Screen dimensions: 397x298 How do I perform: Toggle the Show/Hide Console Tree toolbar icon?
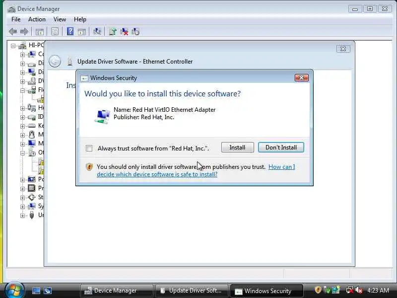[40, 32]
